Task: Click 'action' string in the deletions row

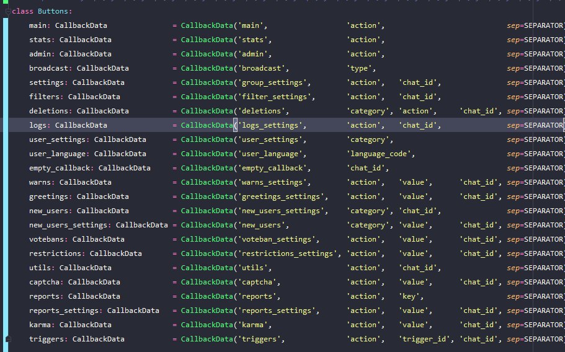Action: coord(416,111)
